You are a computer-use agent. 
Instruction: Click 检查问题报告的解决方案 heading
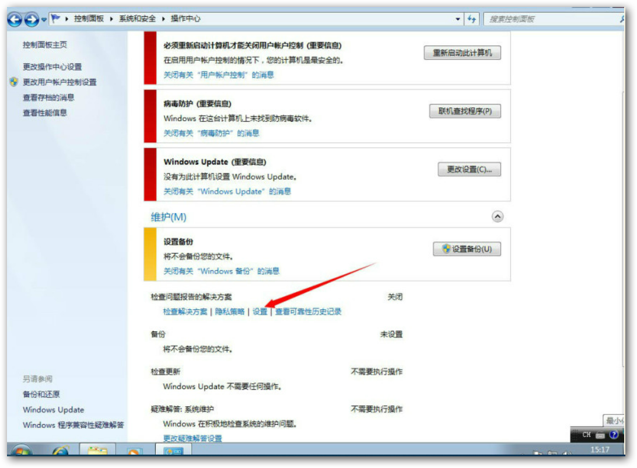click(191, 297)
